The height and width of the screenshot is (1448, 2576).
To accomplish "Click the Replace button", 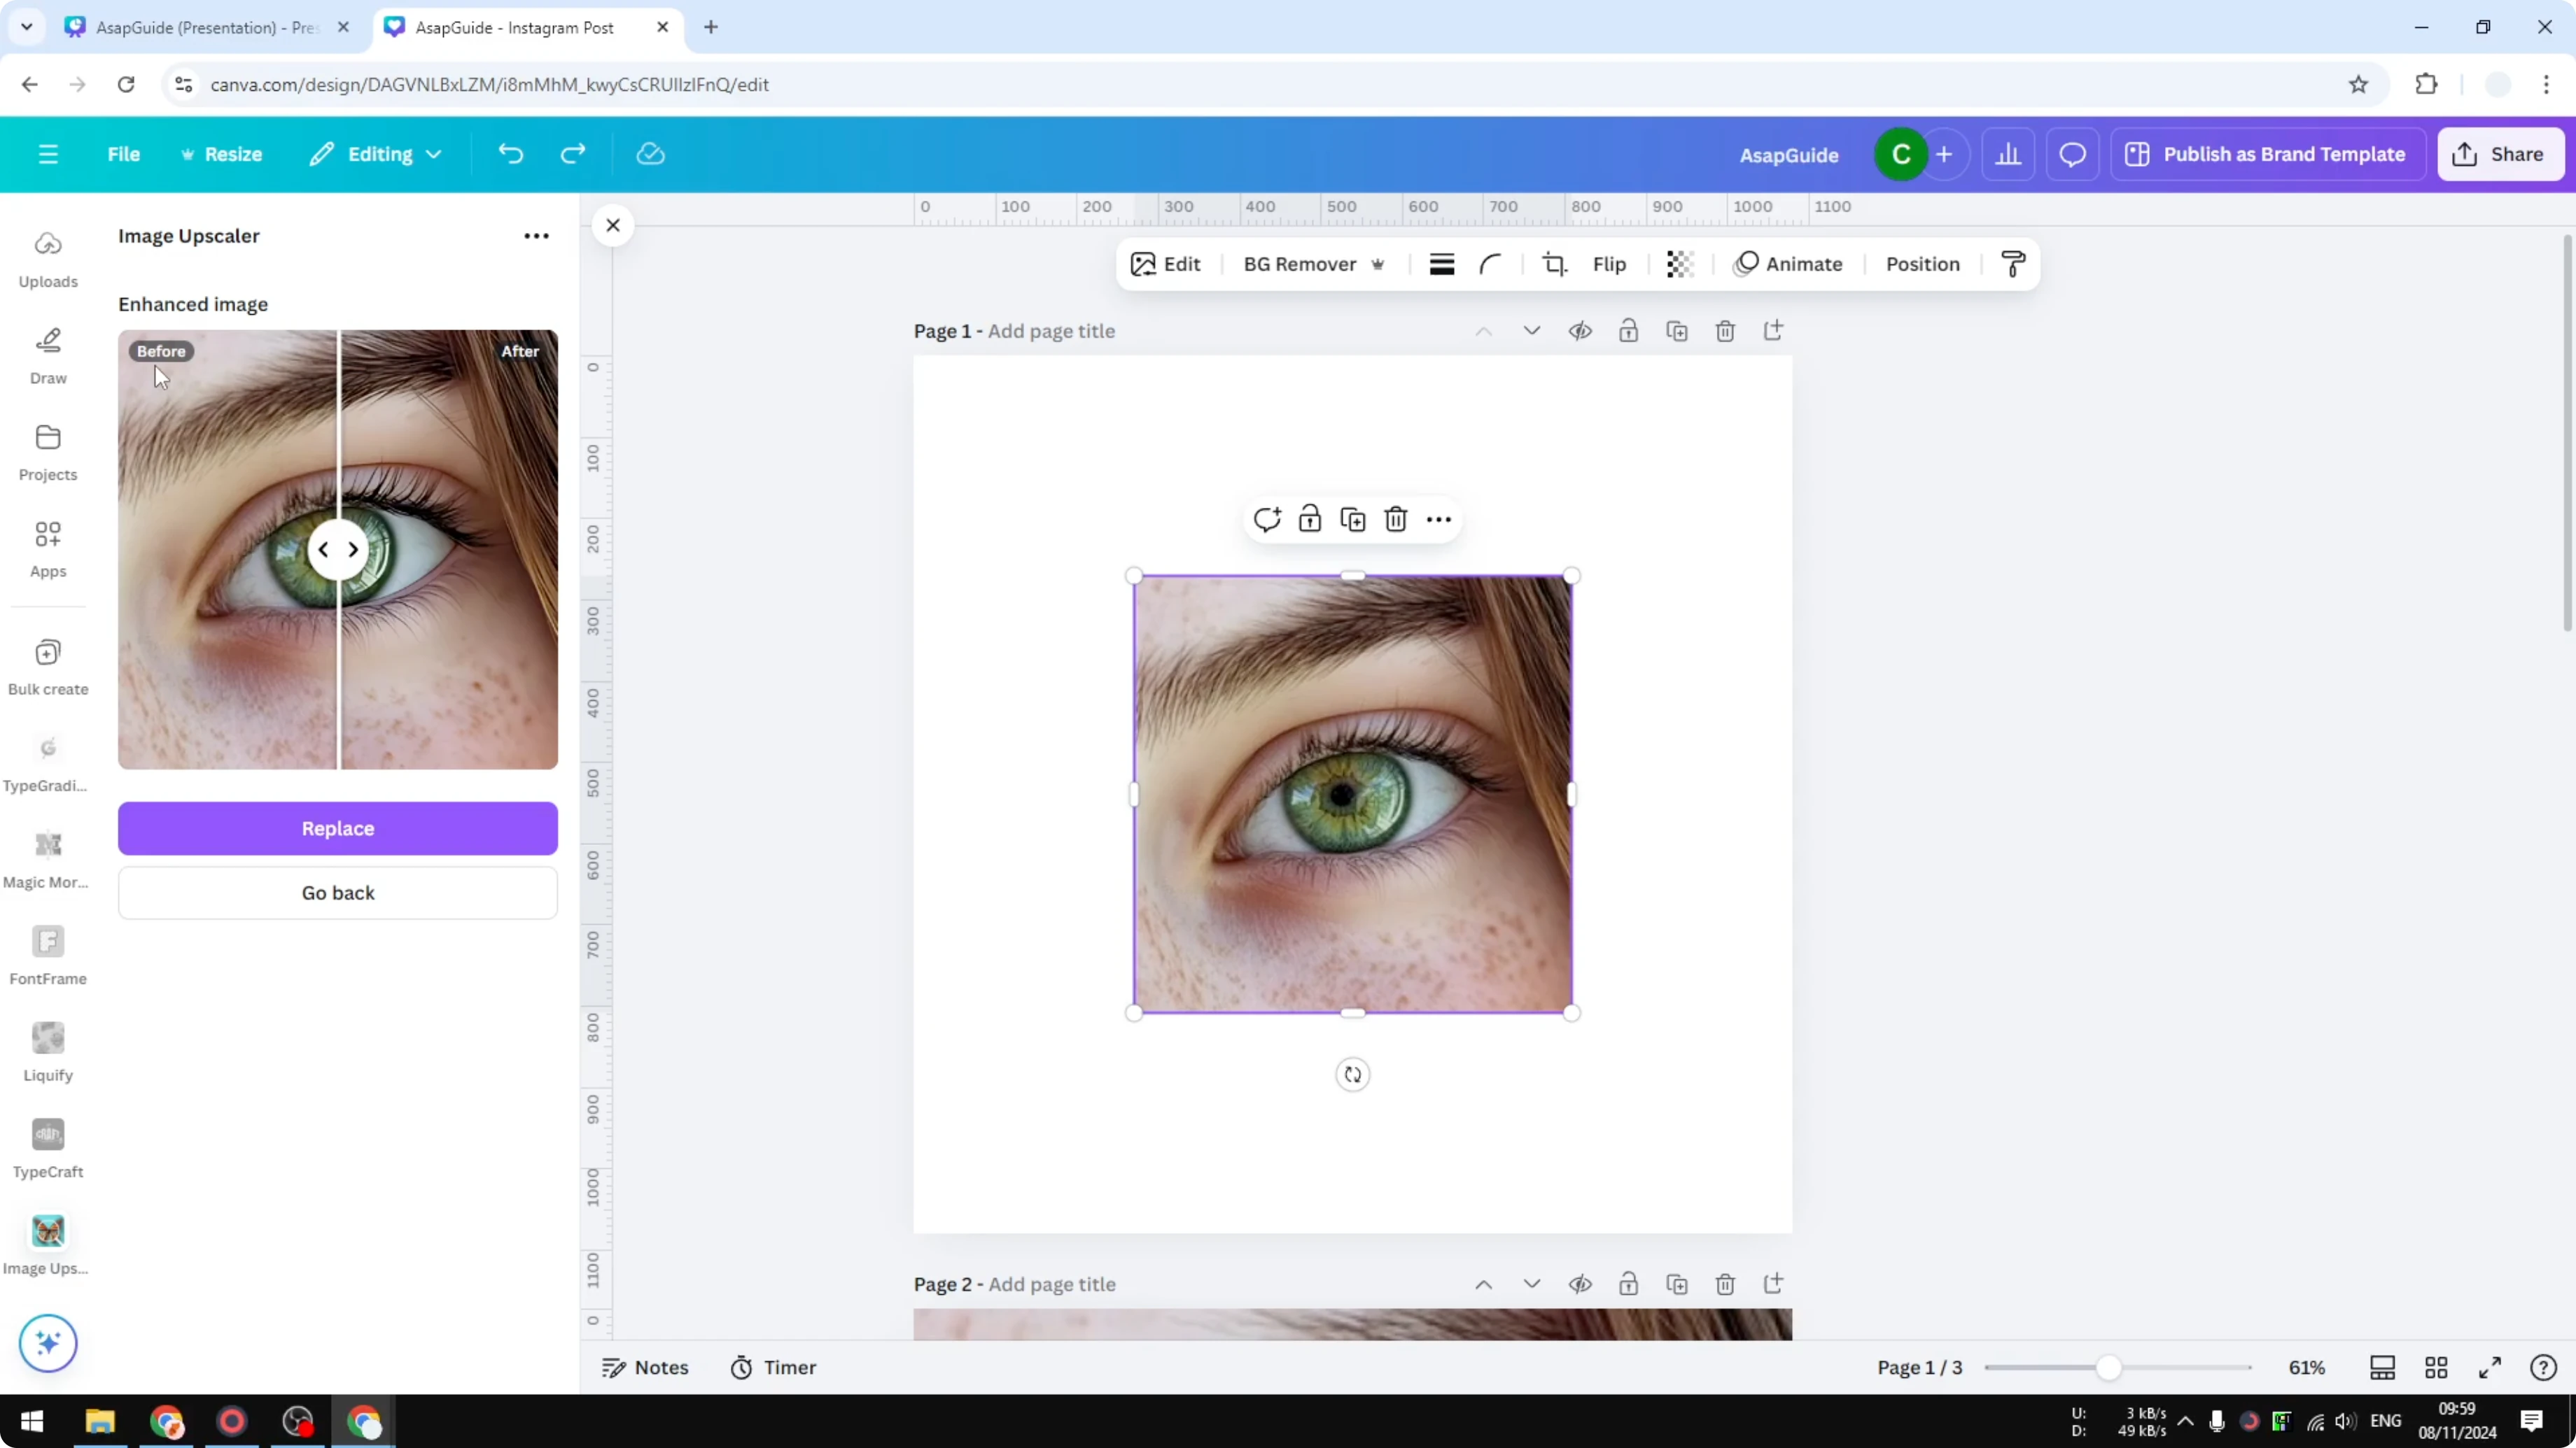I will (x=337, y=828).
